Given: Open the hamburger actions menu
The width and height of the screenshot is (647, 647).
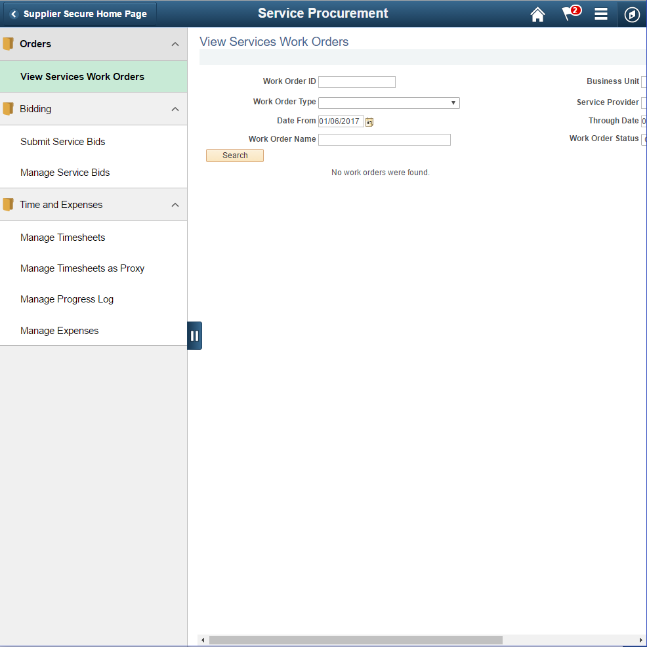Looking at the screenshot, I should [601, 14].
